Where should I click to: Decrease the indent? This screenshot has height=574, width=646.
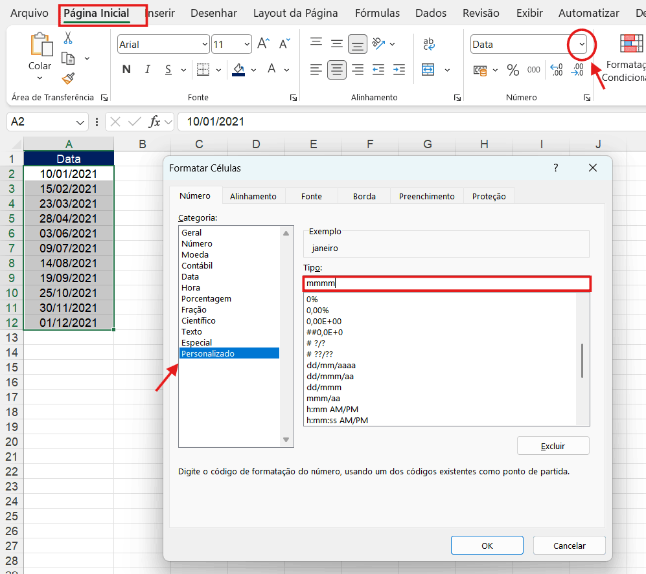(x=378, y=69)
